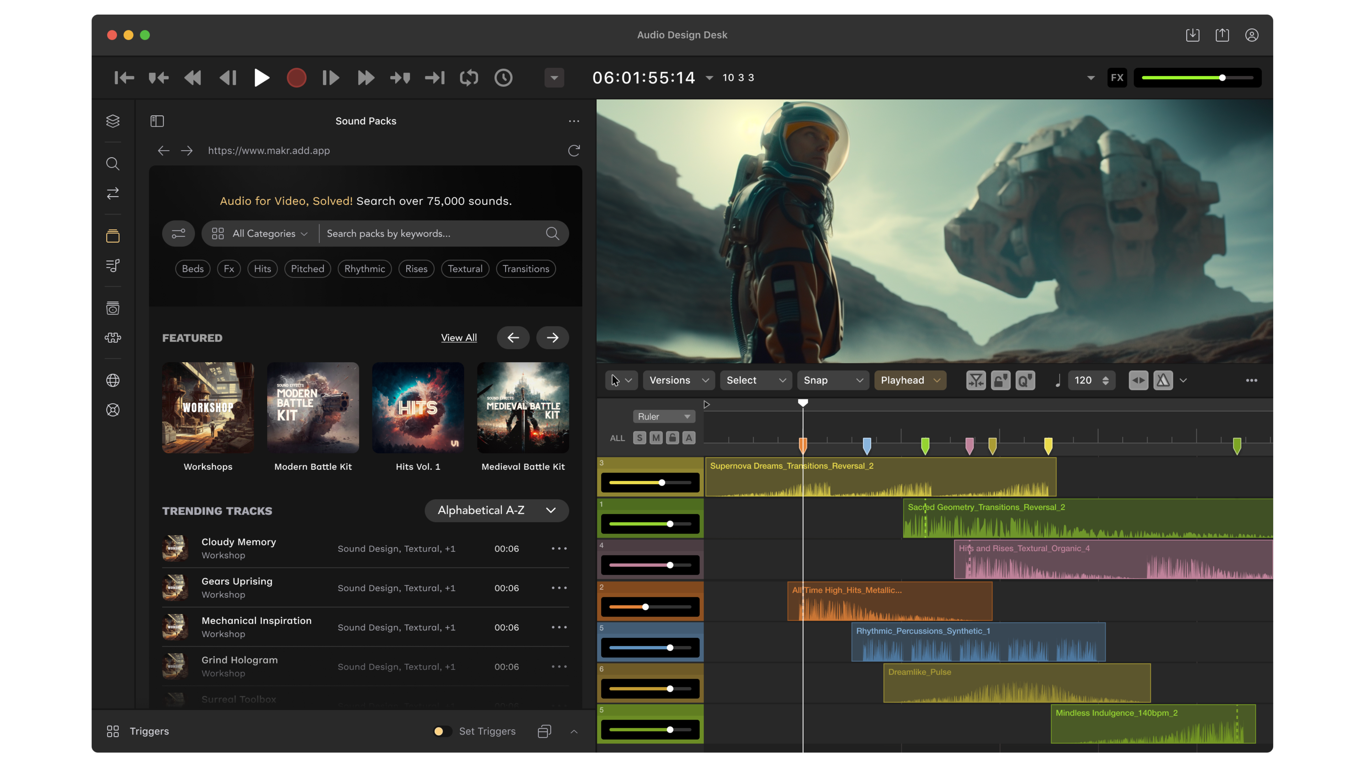This screenshot has height=768, width=1366.
Task: Select the Rhythmic category tag
Action: (364, 269)
